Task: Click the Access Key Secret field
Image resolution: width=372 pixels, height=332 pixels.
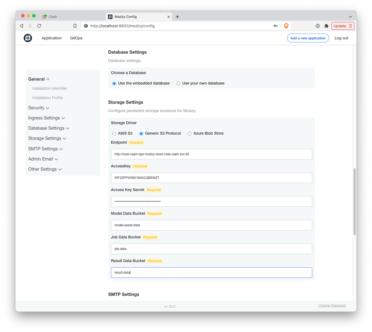Action: [212, 202]
